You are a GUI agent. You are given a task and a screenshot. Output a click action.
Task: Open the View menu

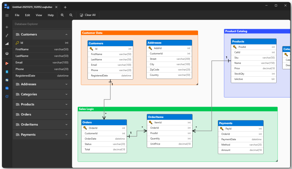[x=39, y=15]
